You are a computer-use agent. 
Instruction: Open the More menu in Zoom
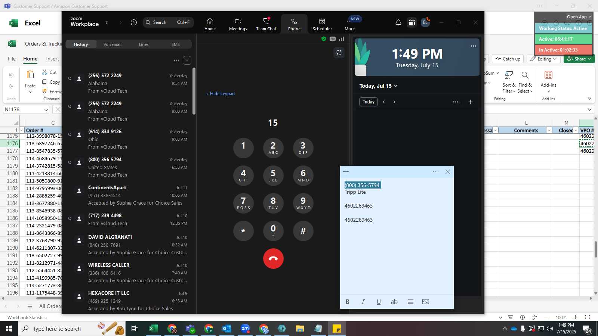pyautogui.click(x=350, y=24)
